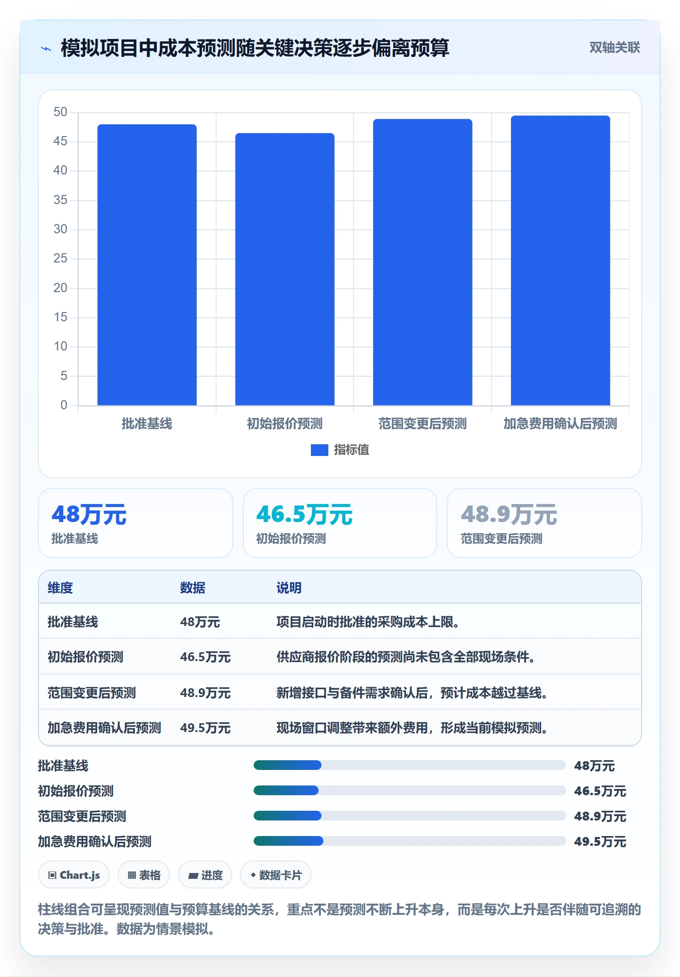Click the square icon in Chart.js chip
Viewport: 680px width, 977px height.
click(x=52, y=876)
